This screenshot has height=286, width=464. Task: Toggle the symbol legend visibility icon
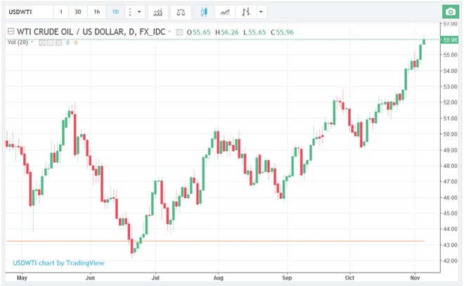(x=180, y=32)
